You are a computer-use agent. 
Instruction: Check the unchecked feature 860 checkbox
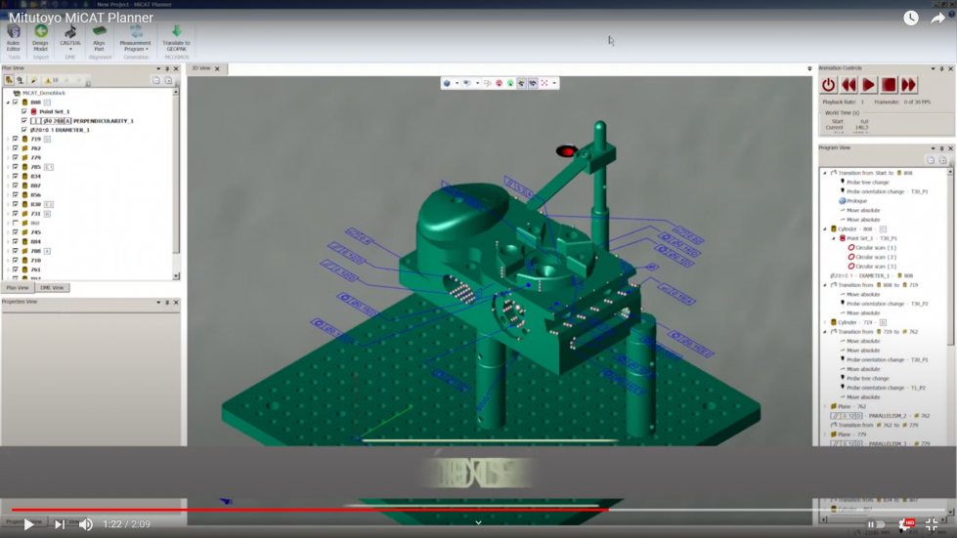16,223
